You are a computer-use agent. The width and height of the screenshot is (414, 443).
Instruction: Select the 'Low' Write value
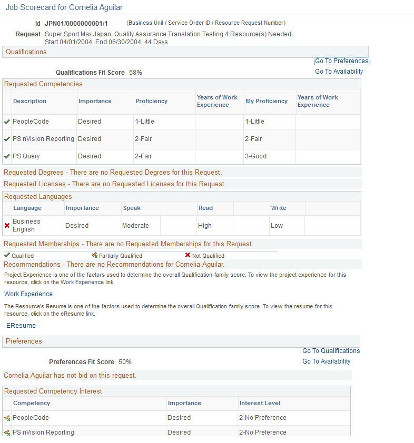tap(277, 226)
